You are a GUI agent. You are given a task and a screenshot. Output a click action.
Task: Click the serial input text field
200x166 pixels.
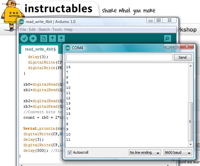click(x=119, y=57)
